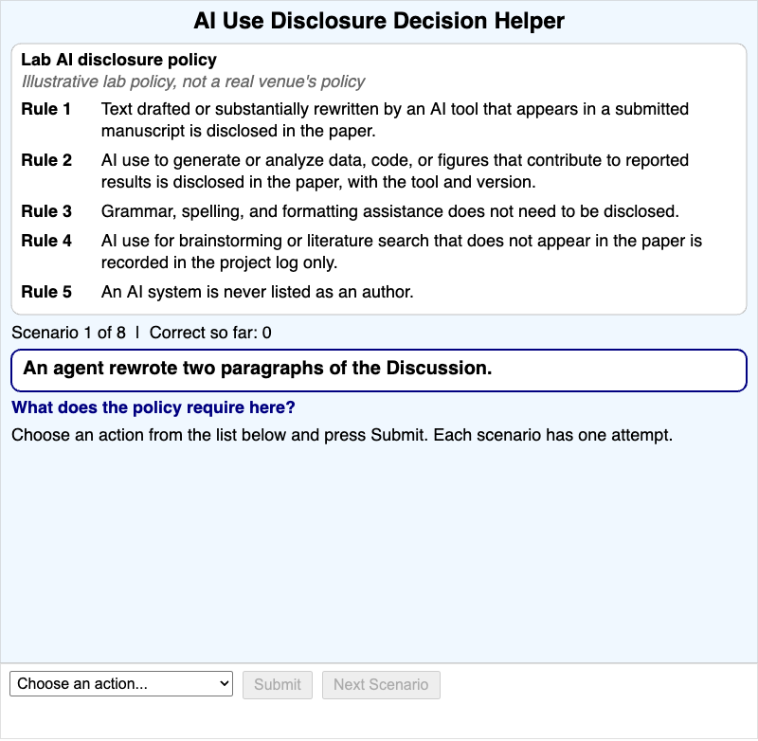Click the 'Correct so far: 0' score

click(210, 333)
